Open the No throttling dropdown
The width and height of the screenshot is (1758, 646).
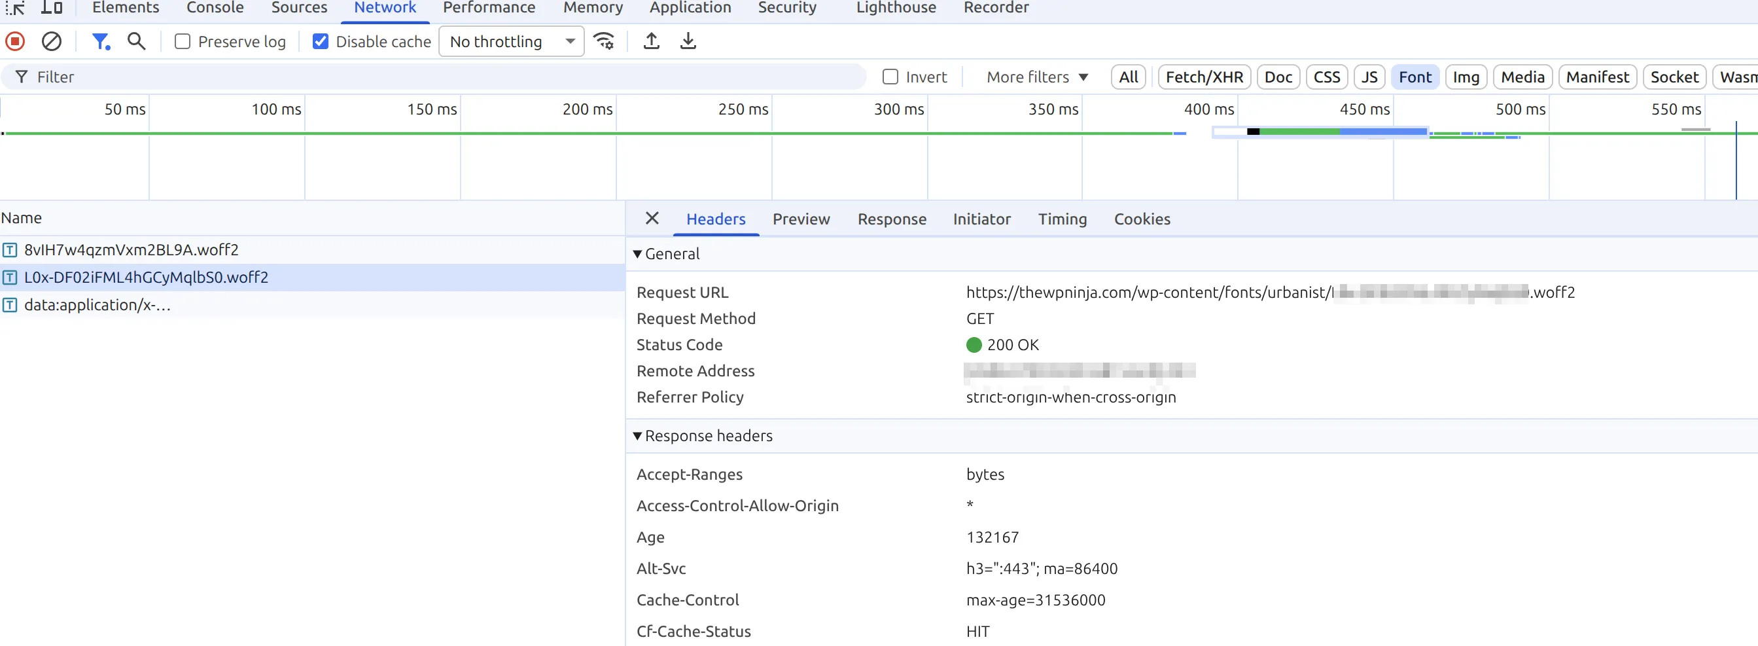pos(511,41)
